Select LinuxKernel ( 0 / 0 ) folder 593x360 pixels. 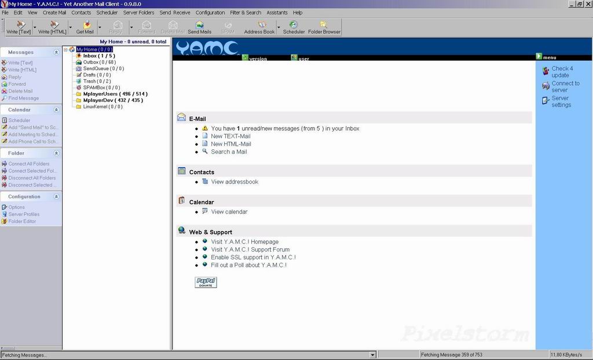[x=103, y=106]
